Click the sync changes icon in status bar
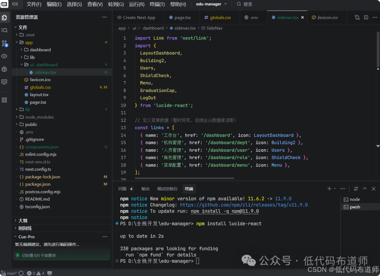The image size is (380, 276). click(21, 273)
